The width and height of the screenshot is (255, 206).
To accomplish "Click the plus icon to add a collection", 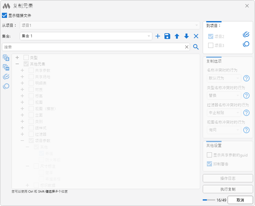I will 157,36.
